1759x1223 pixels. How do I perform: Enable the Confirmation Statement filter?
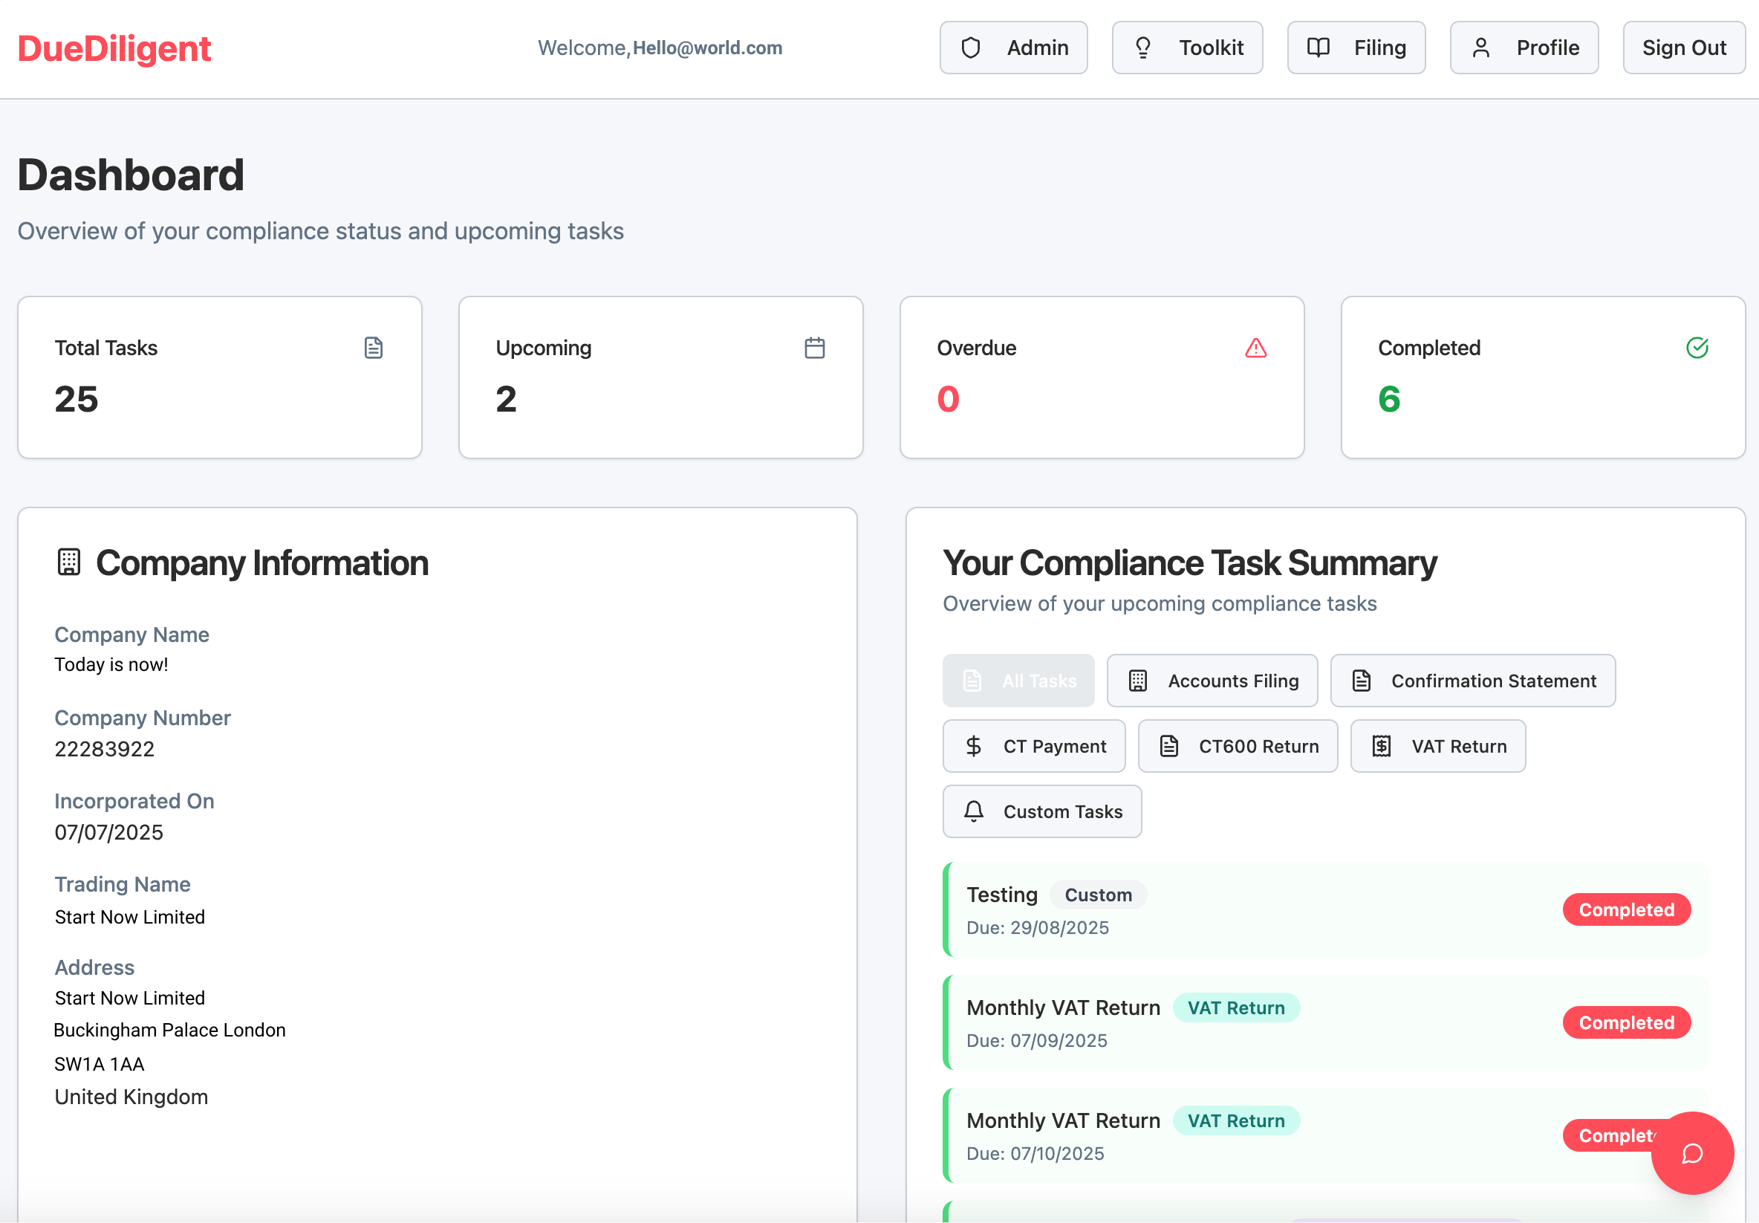[x=1472, y=681]
